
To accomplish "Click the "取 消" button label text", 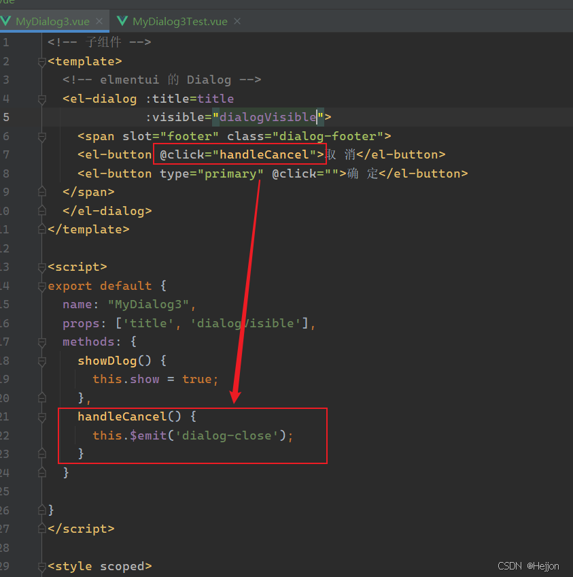I will (341, 154).
